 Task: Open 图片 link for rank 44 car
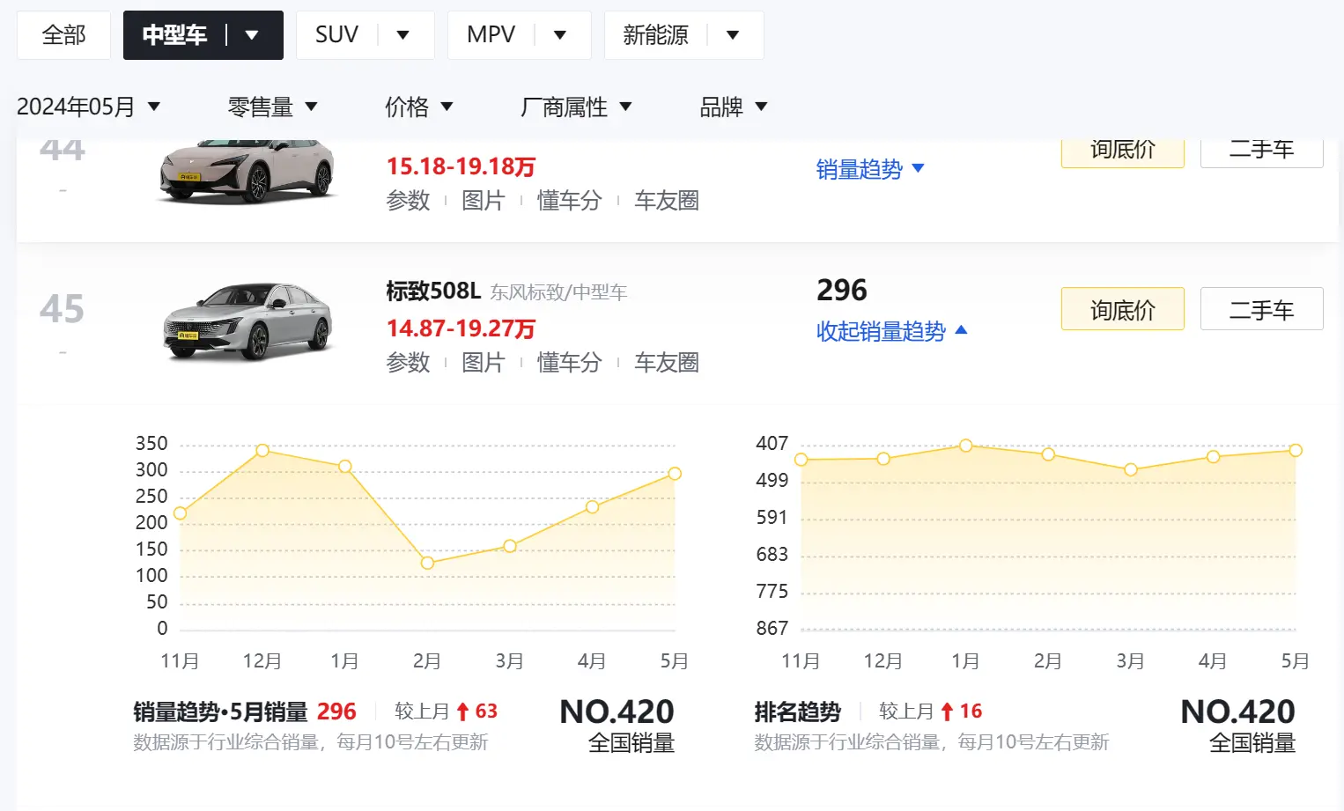(483, 201)
